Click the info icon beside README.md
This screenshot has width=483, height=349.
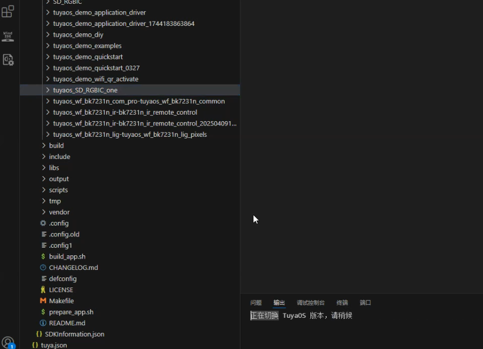tap(43, 323)
